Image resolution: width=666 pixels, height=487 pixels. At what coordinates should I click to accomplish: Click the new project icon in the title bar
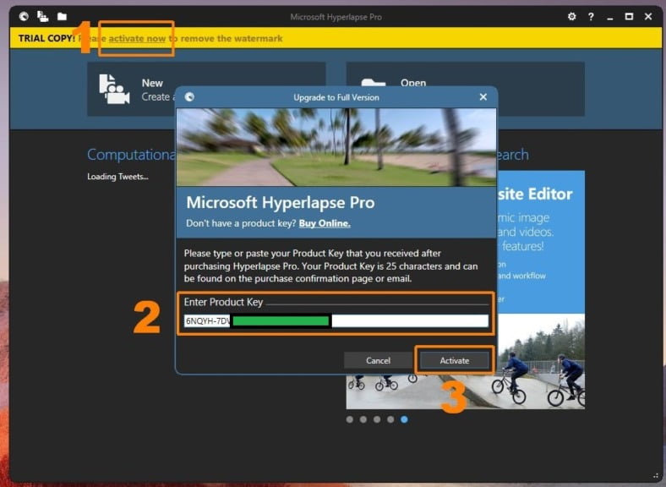[42, 16]
